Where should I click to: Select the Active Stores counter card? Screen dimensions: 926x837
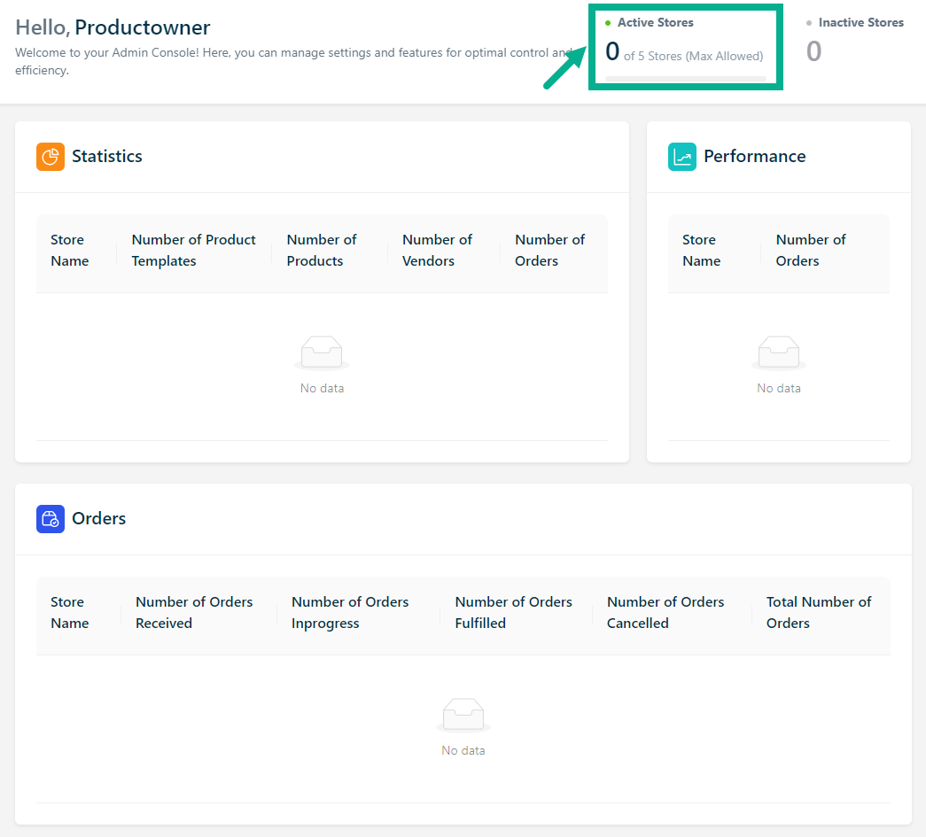click(x=685, y=46)
